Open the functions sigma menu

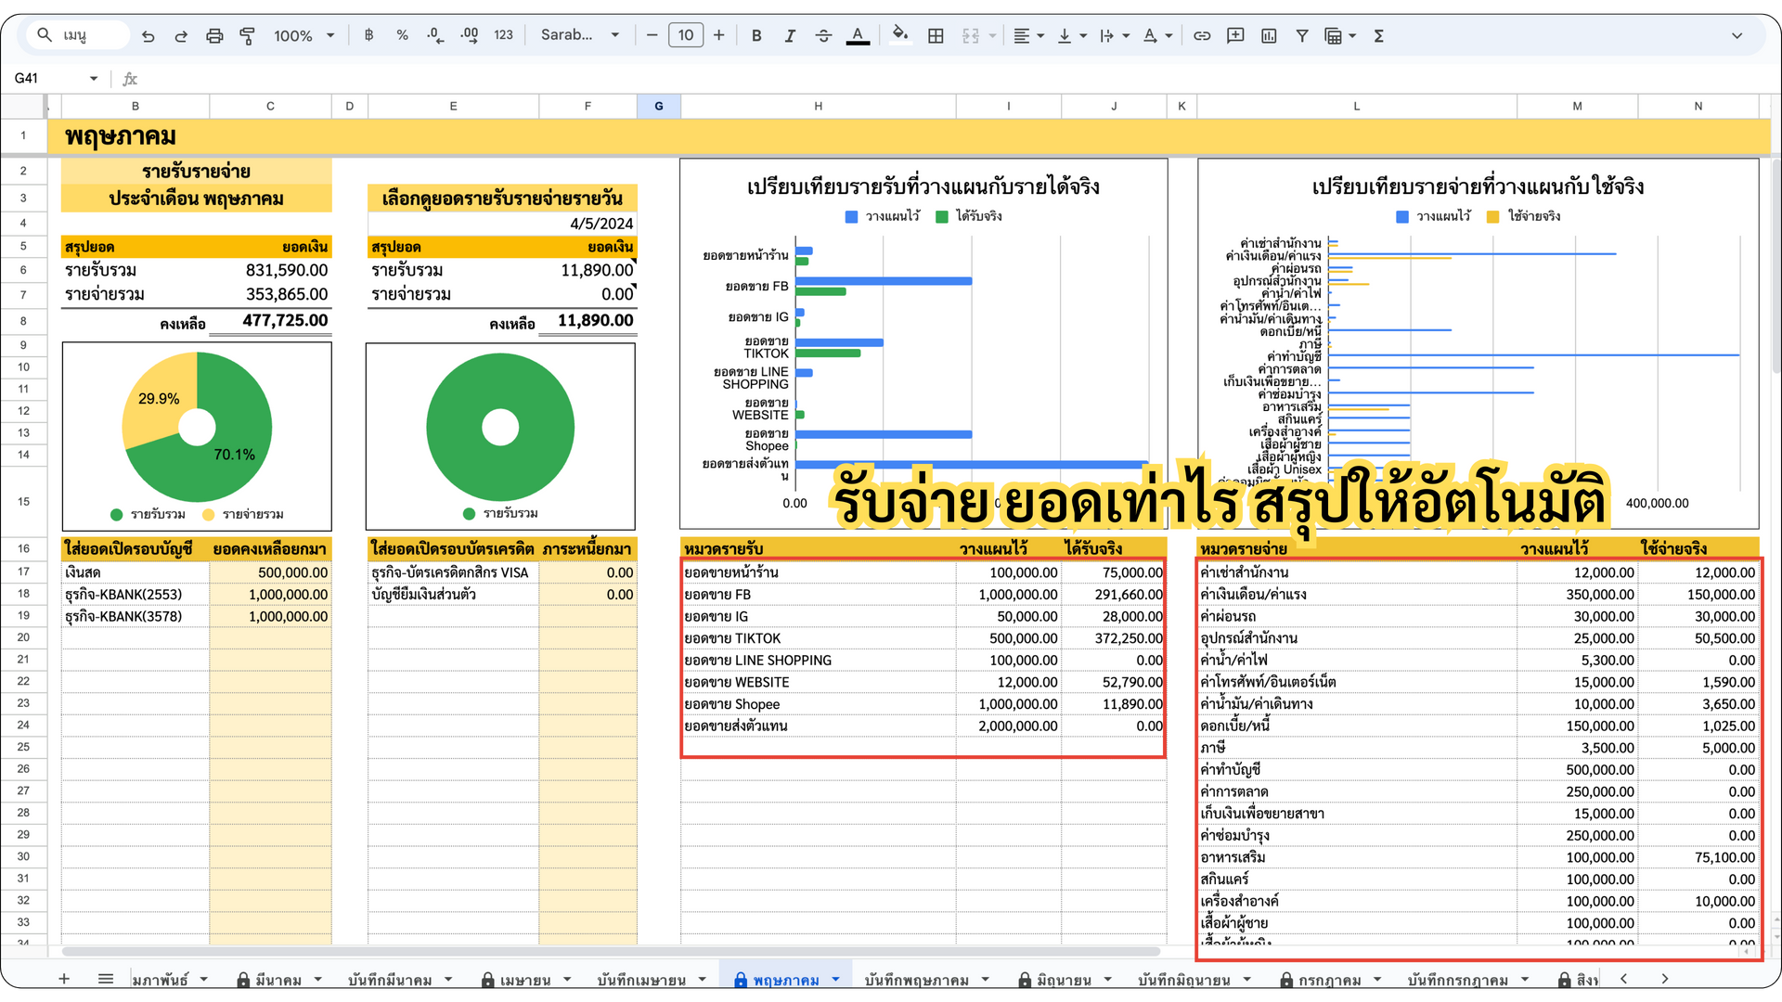[1378, 35]
